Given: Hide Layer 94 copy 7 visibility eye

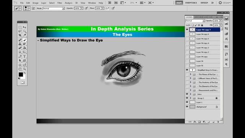Looking at the screenshot, I should [x=187, y=30].
